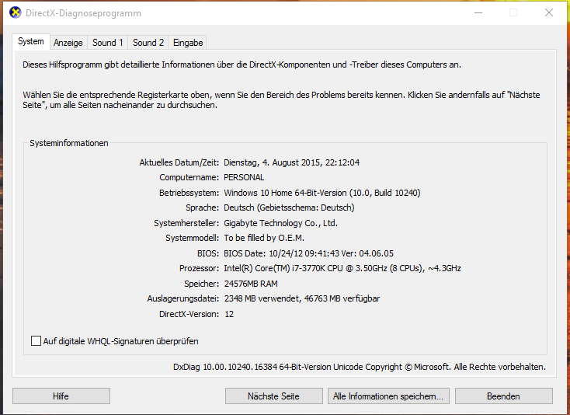Switch to the System tab
Screen dimensions: 570x415
coord(31,41)
